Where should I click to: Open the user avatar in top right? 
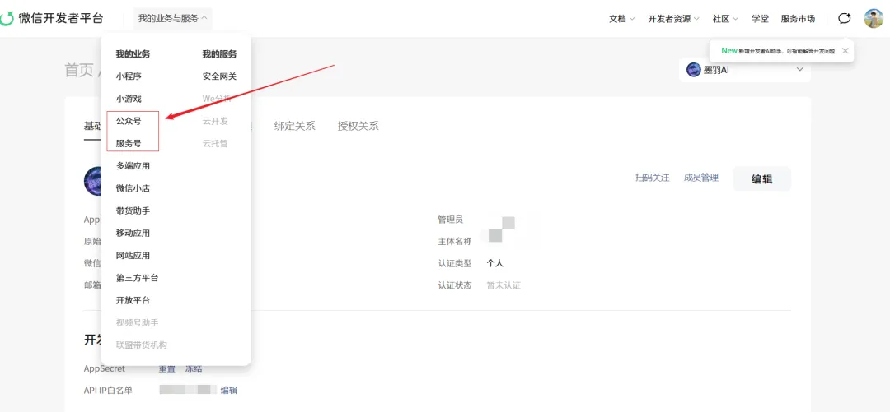click(874, 19)
